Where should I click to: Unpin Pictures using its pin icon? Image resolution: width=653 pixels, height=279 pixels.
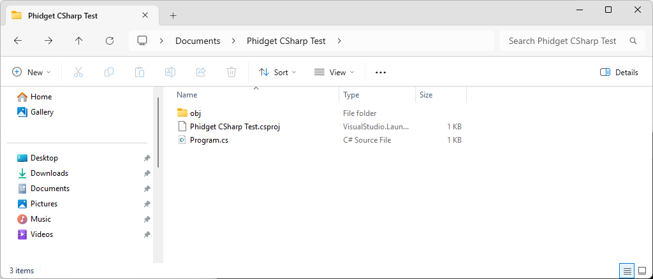click(147, 204)
